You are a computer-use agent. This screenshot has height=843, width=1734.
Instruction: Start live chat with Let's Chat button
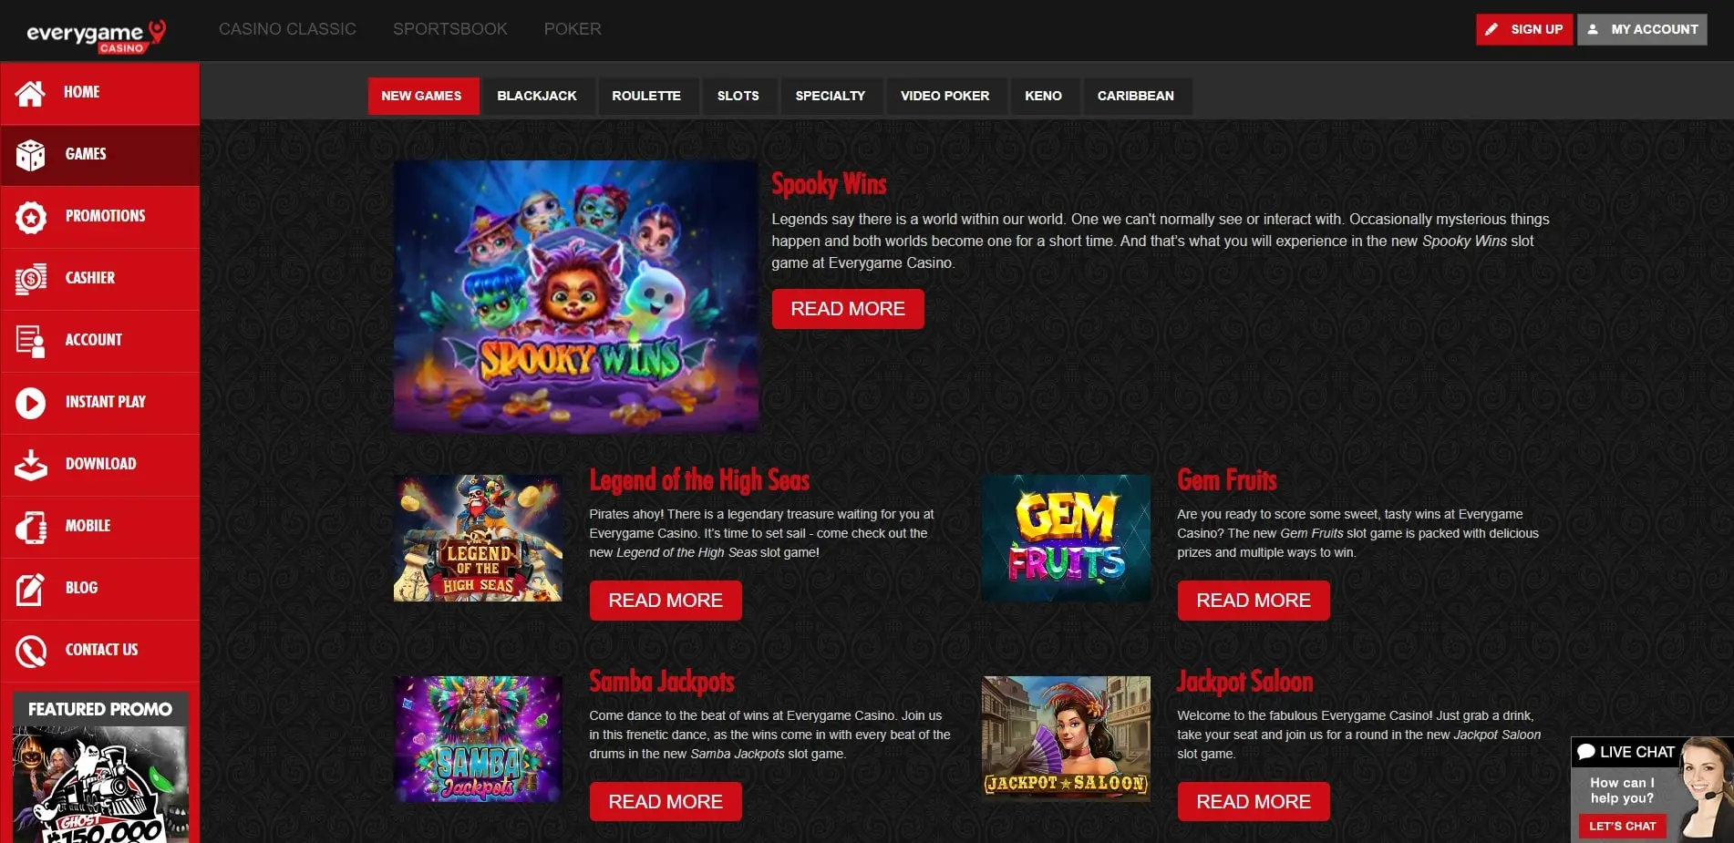click(x=1623, y=827)
